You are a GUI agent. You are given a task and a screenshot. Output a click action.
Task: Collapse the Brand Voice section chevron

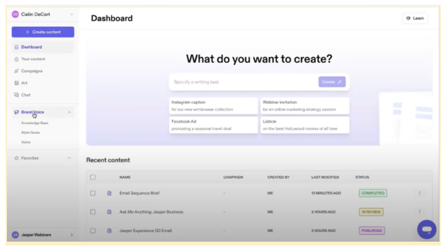tap(69, 112)
